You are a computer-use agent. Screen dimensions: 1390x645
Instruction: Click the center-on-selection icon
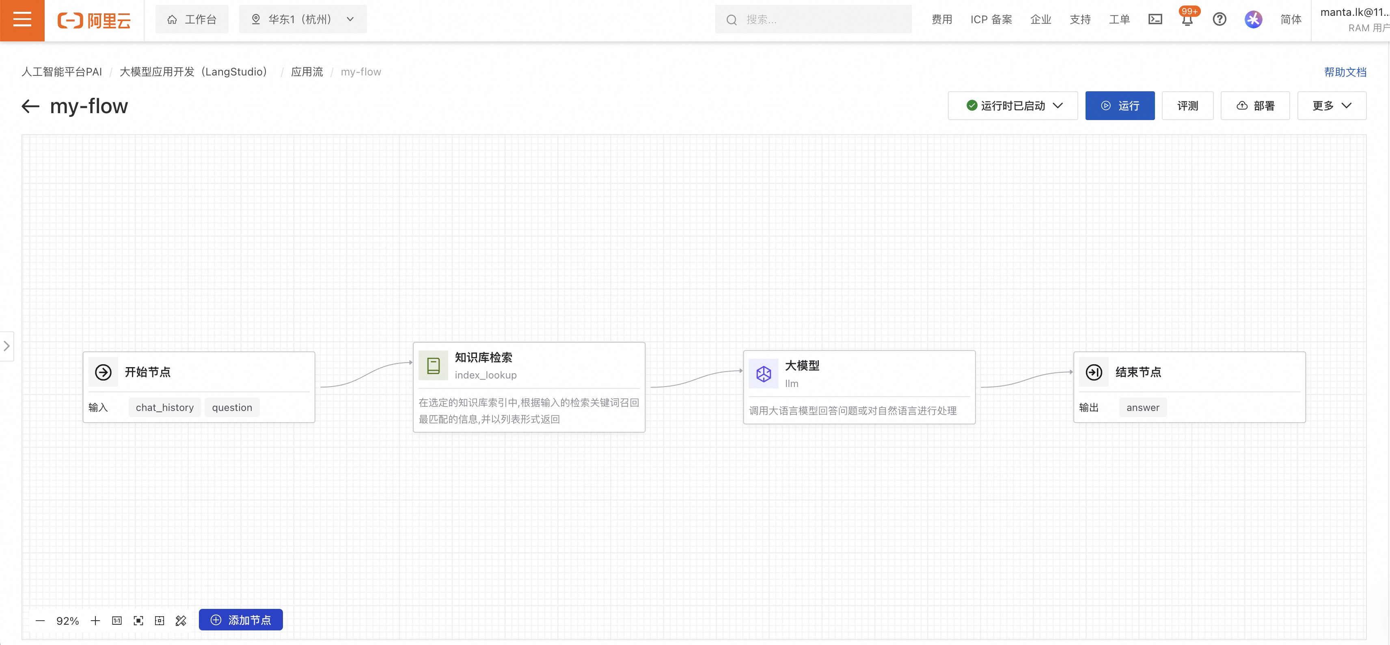click(159, 620)
